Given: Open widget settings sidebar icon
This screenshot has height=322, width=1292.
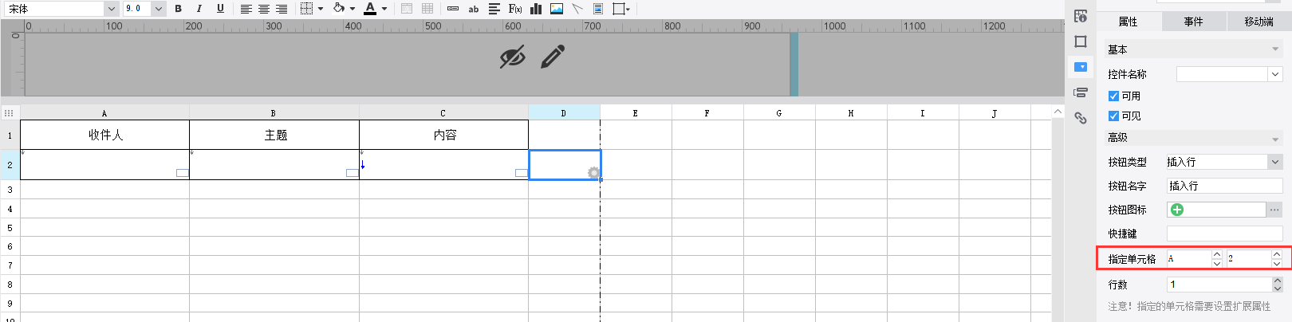Looking at the screenshot, I should tap(1081, 67).
